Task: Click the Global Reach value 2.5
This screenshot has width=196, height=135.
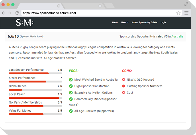Action: click(x=60, y=86)
